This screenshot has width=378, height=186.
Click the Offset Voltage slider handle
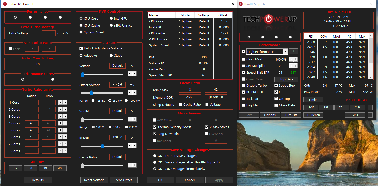pyautogui.click(x=91, y=93)
